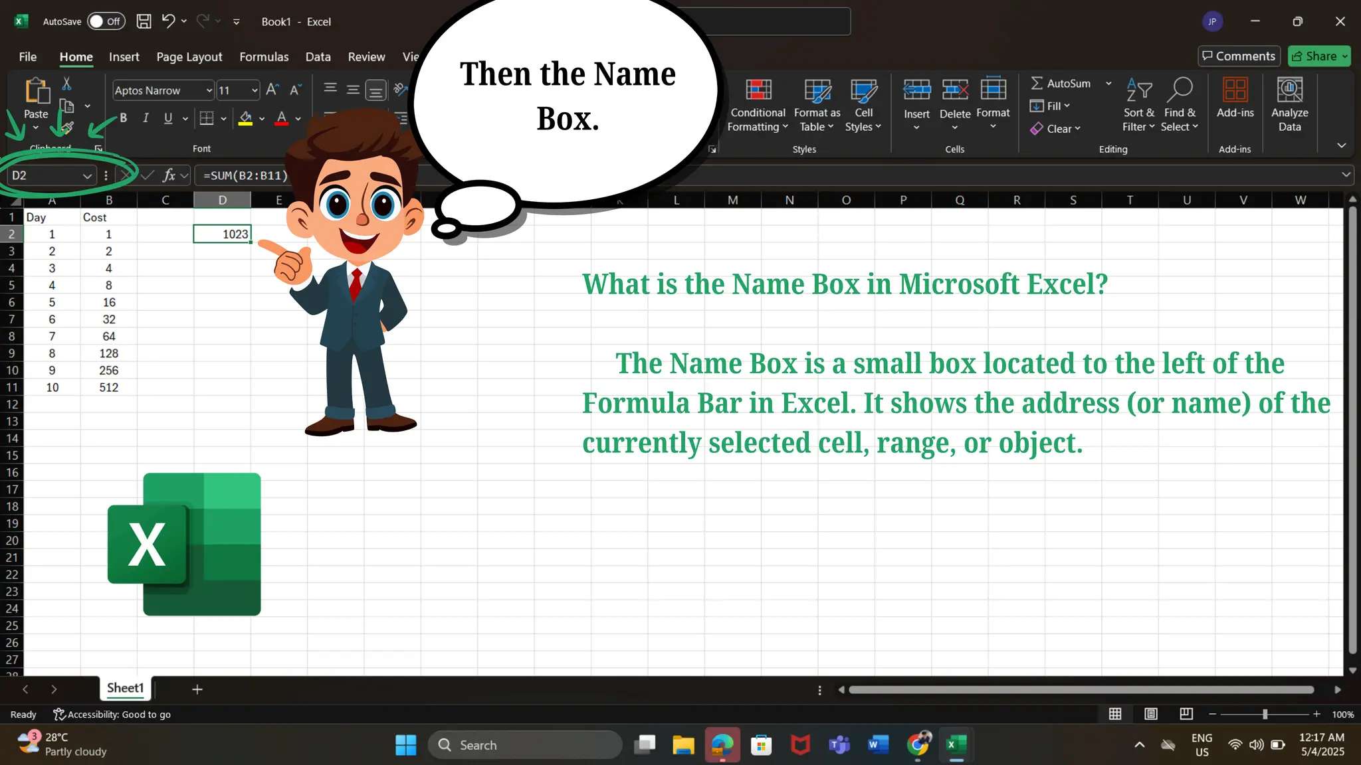Open Customize Quick Access Toolbar dropdown

236,22
